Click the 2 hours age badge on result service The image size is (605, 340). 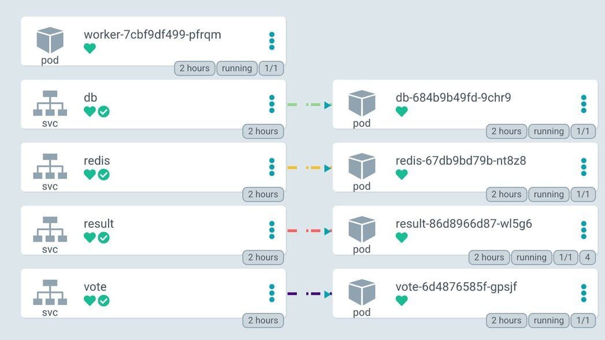click(x=263, y=257)
